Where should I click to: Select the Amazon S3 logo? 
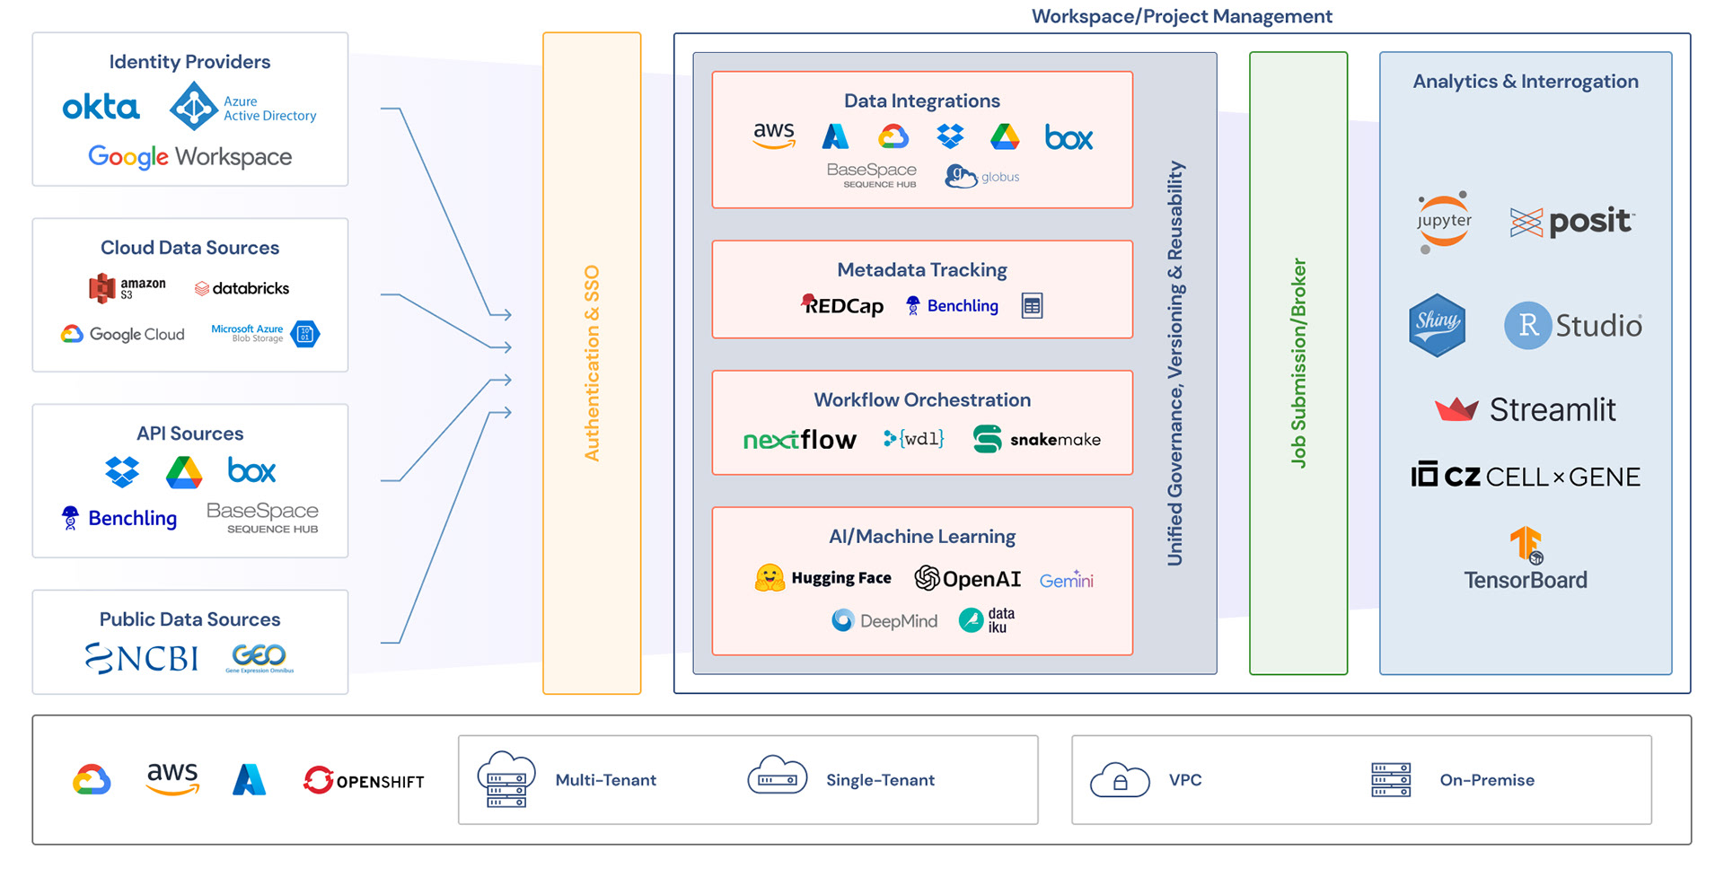(127, 288)
